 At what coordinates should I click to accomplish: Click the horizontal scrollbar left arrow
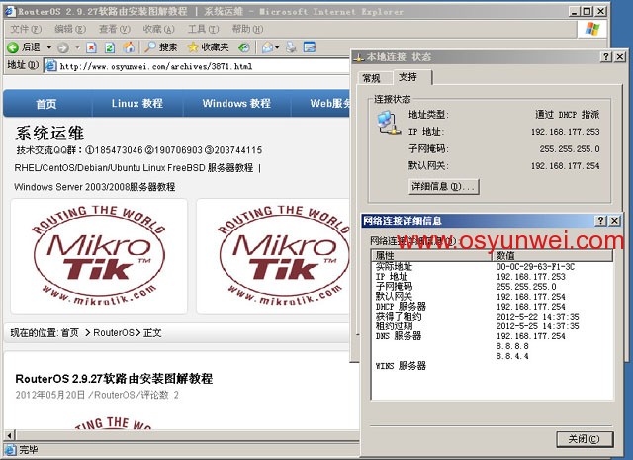10,435
